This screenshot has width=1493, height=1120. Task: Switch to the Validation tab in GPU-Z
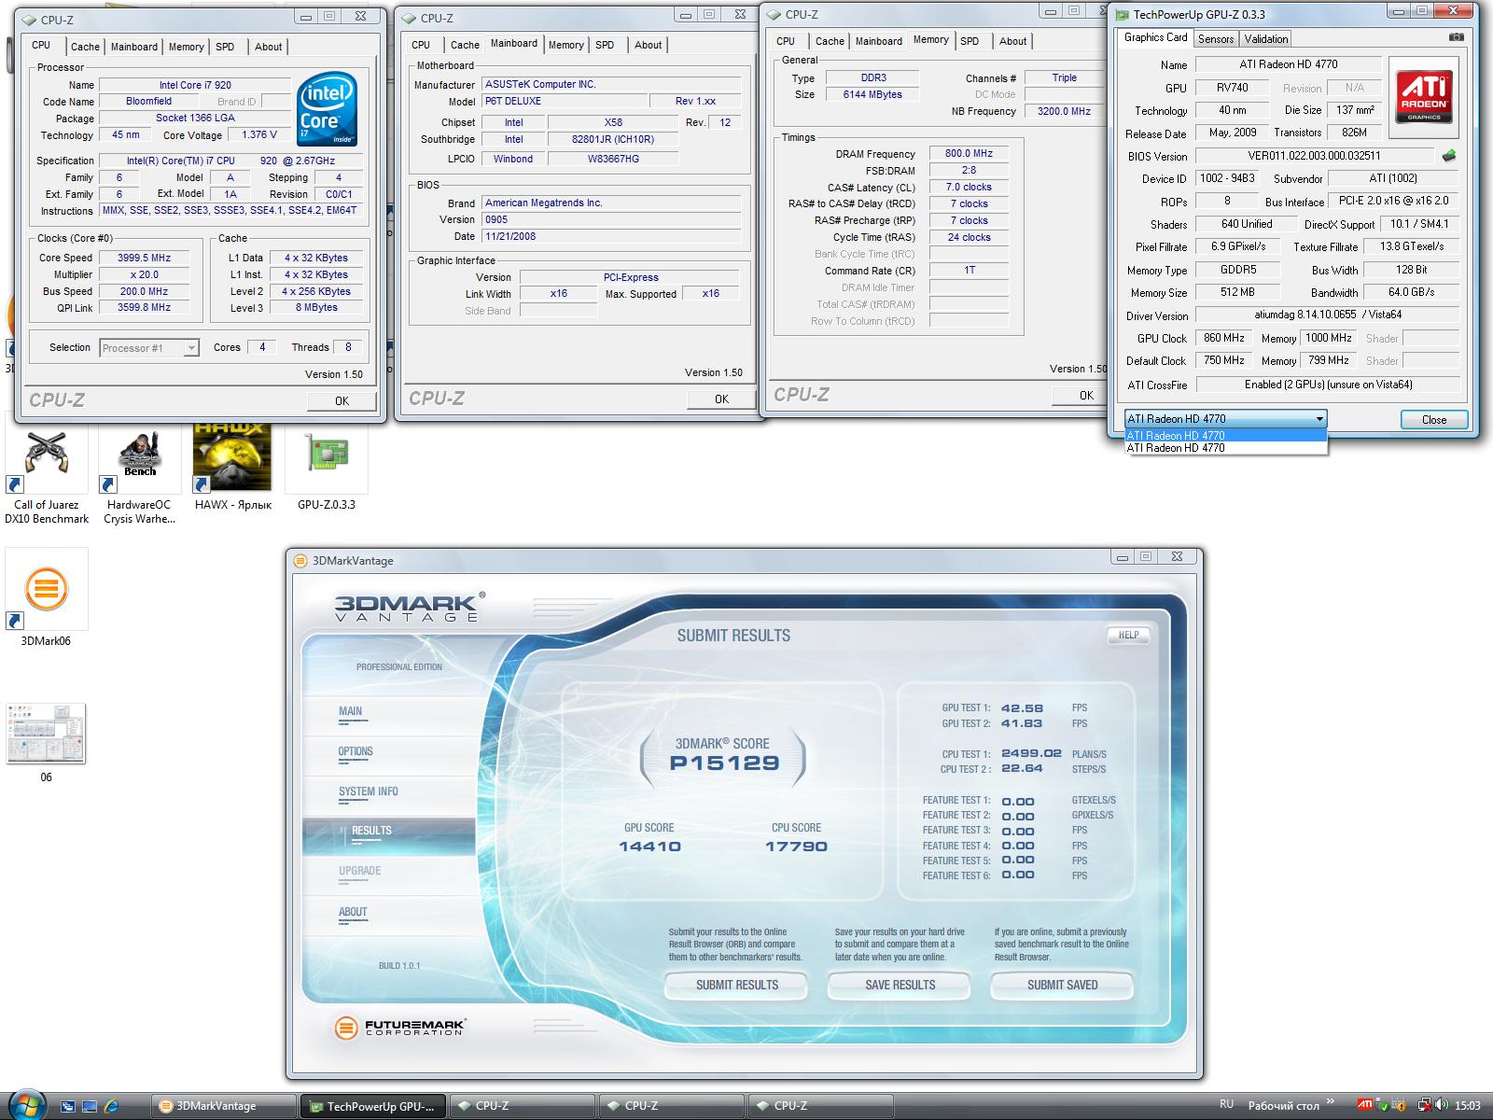coord(1266,38)
